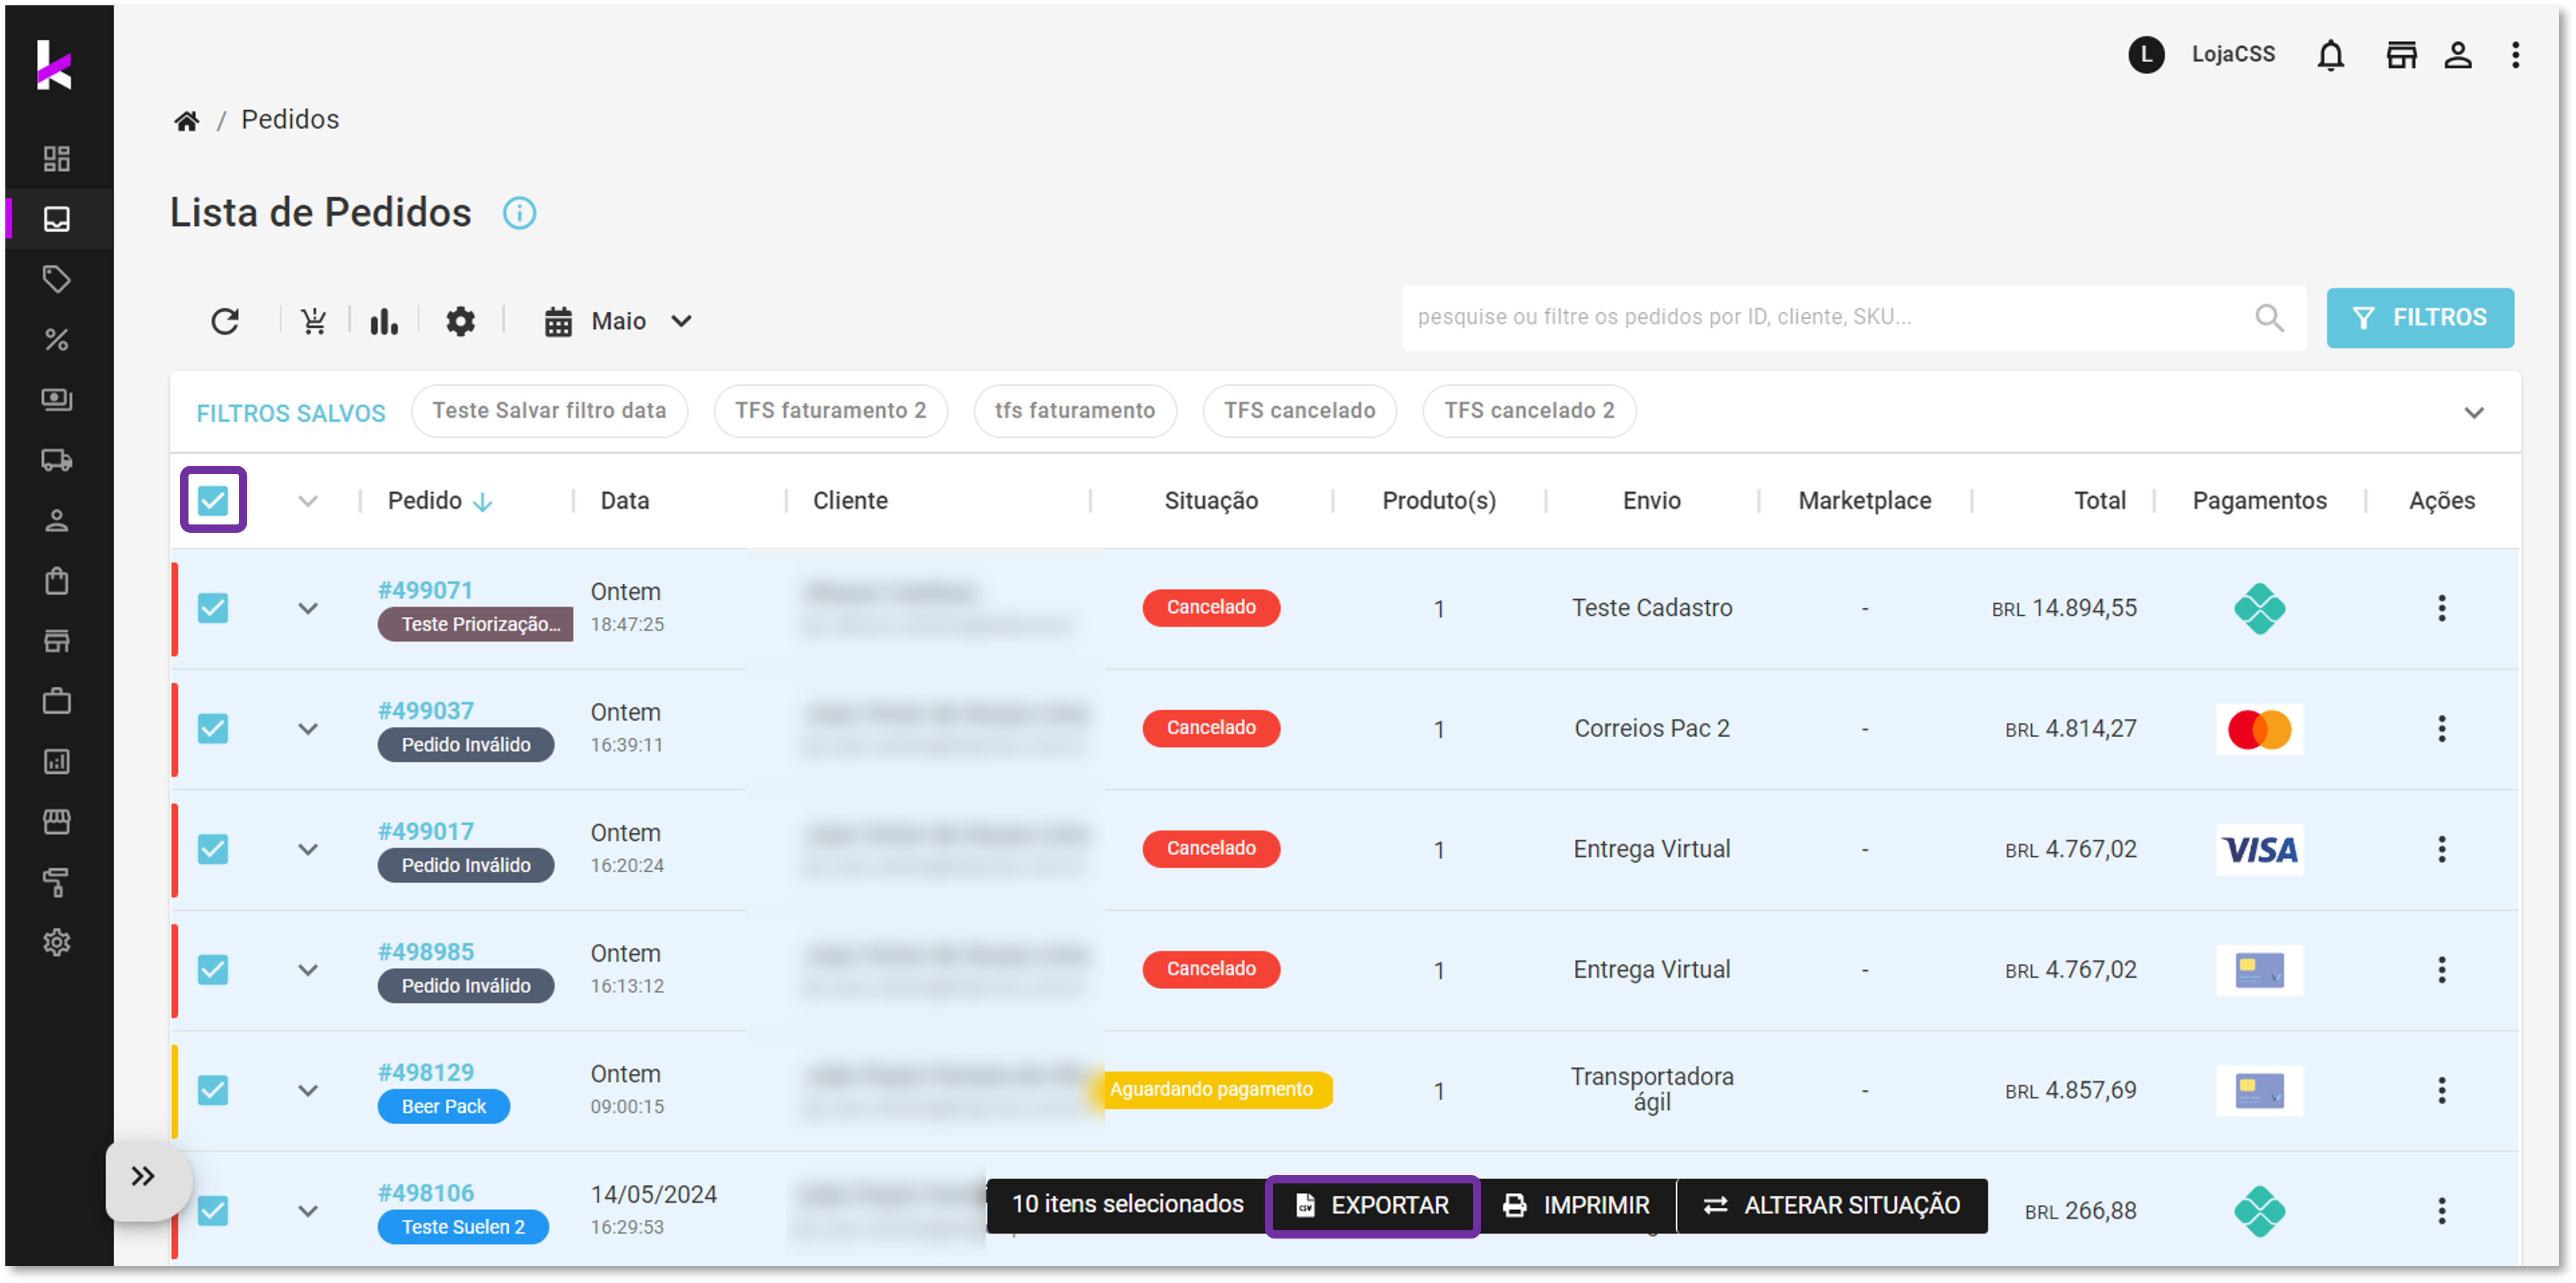Expand details of order #499037
Viewport: 2576px width, 1283px height.
308,729
